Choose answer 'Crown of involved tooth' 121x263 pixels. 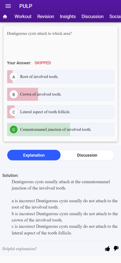coord(60,94)
